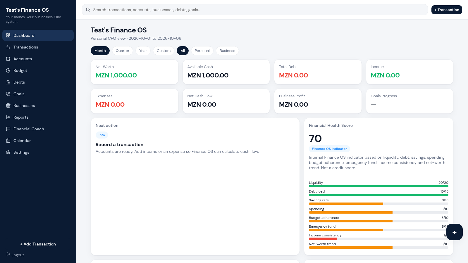468x263 pixels.
Task: Click the Businesses storefront icon
Action: pos(8,105)
